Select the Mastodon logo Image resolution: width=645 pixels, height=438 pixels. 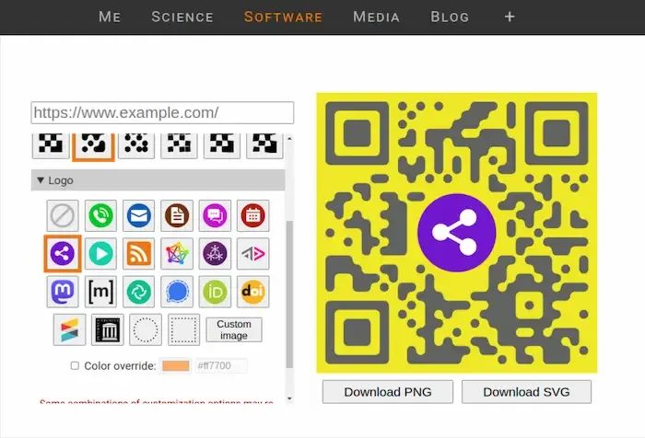click(63, 292)
